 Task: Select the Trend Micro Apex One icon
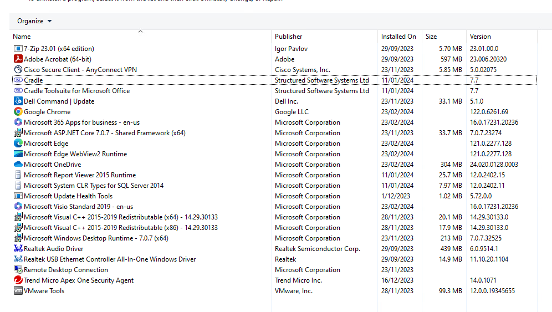pyautogui.click(x=18, y=280)
